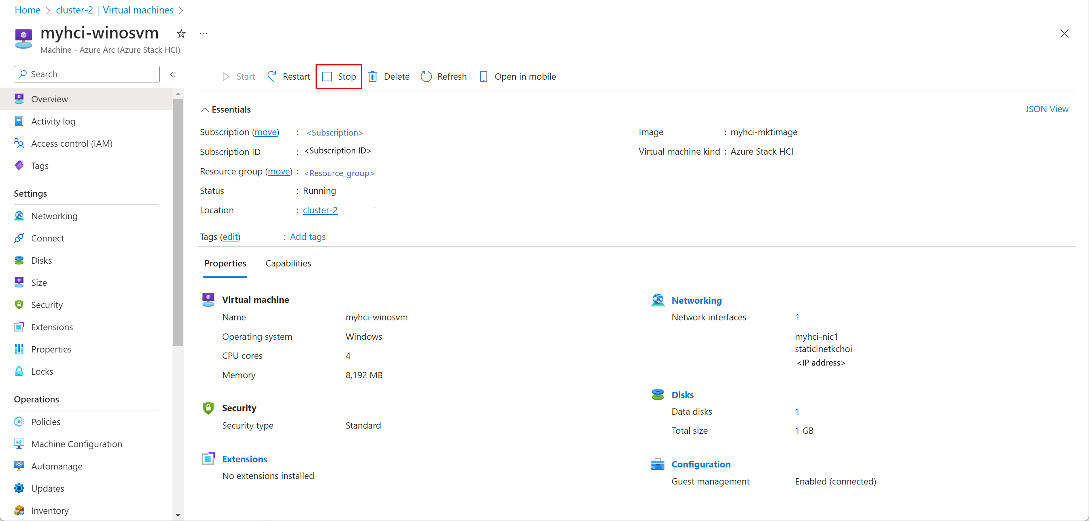Click the sidebar scrollbar up arrow

[178, 94]
